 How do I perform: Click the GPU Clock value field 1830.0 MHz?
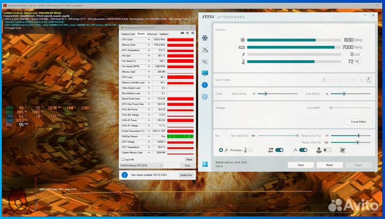pyautogui.click(x=159, y=40)
